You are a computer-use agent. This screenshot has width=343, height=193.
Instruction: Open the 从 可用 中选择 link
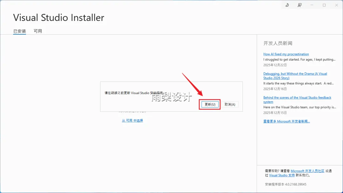[132, 120]
